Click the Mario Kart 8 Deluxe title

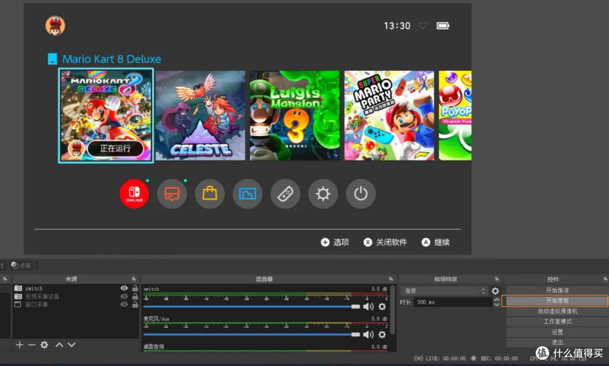click(112, 59)
